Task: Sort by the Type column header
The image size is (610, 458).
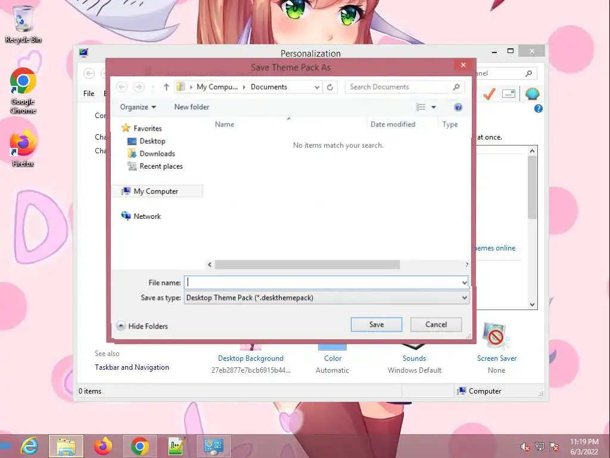Action: [x=450, y=124]
